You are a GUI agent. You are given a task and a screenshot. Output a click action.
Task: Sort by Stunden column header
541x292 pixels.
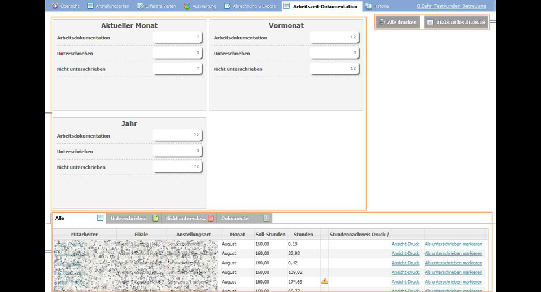[303, 234]
